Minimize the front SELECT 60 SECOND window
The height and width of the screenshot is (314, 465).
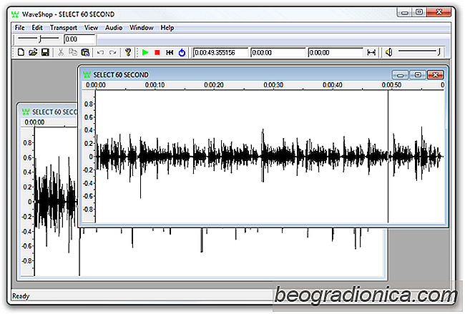[400, 75]
